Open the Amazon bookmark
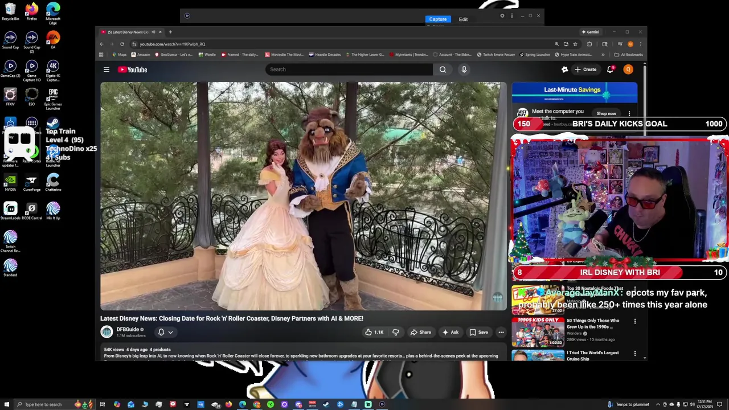Viewport: 729px width, 410px height. click(x=140, y=55)
